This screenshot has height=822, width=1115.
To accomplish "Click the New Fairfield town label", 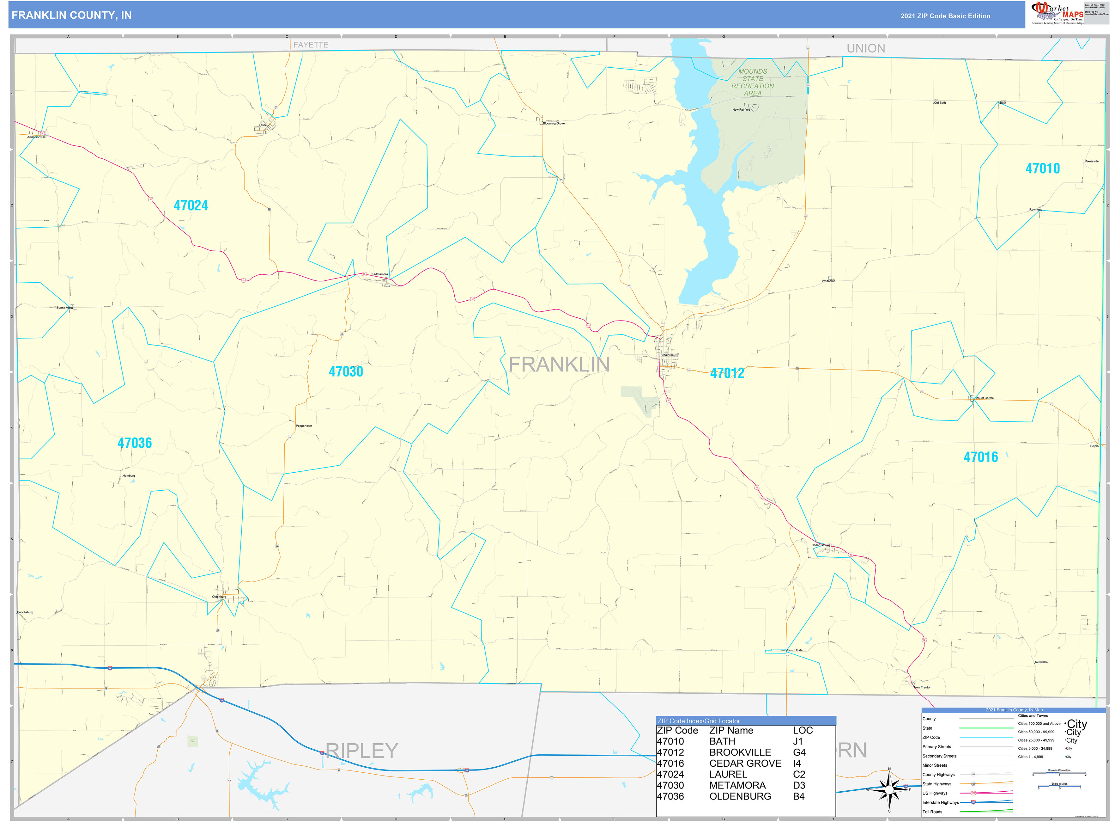I will 741,109.
